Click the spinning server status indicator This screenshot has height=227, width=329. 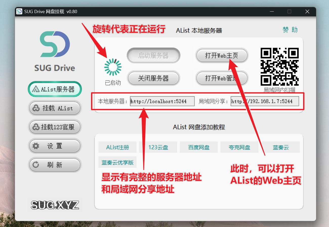(113, 67)
